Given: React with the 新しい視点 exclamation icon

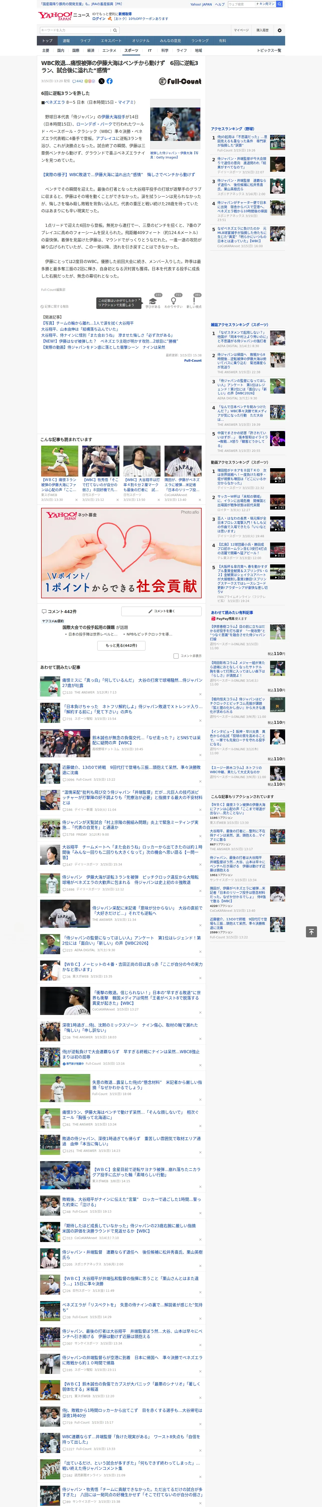Looking at the screenshot, I should [194, 301].
